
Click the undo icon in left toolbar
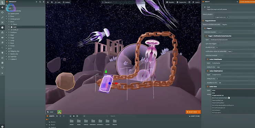[x=2, y=43]
